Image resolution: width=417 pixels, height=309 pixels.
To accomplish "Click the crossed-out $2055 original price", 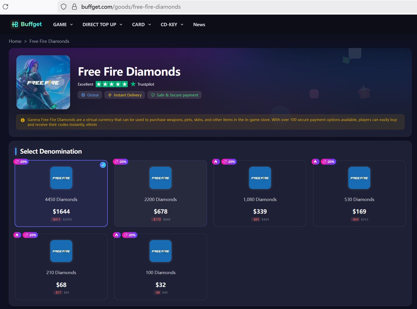I will pyautogui.click(x=67, y=219).
